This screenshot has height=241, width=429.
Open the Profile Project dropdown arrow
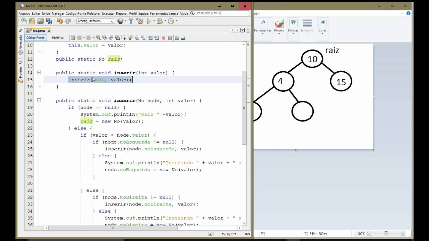click(177, 21)
